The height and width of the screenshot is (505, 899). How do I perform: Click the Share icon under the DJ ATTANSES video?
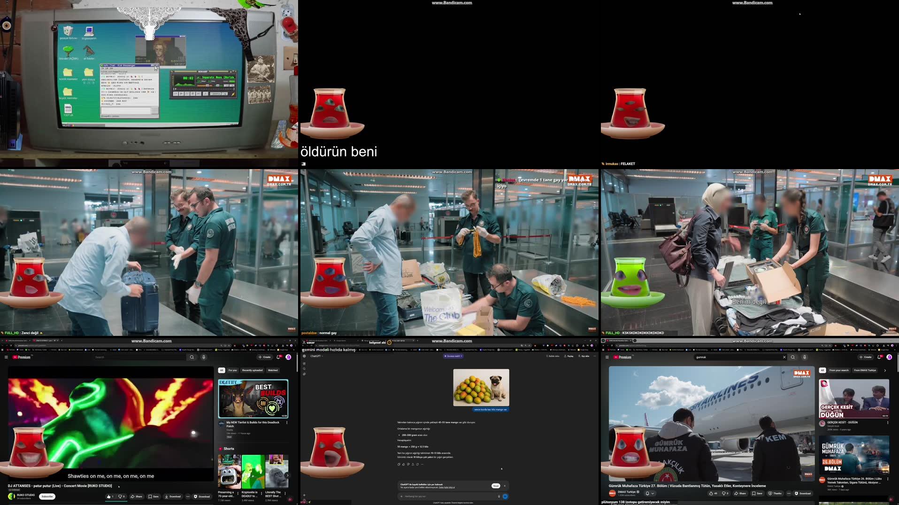137,496
